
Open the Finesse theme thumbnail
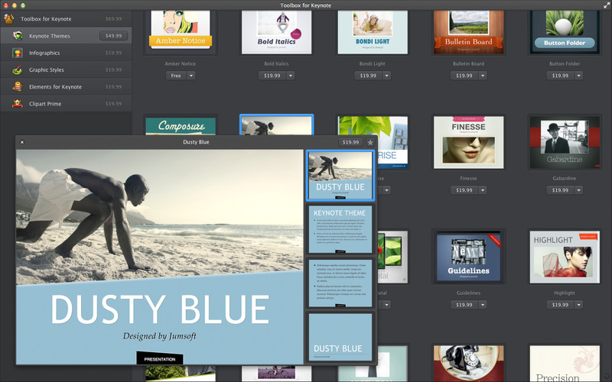click(468, 142)
